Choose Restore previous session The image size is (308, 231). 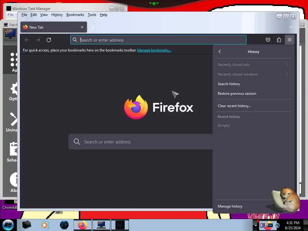tap(253, 94)
